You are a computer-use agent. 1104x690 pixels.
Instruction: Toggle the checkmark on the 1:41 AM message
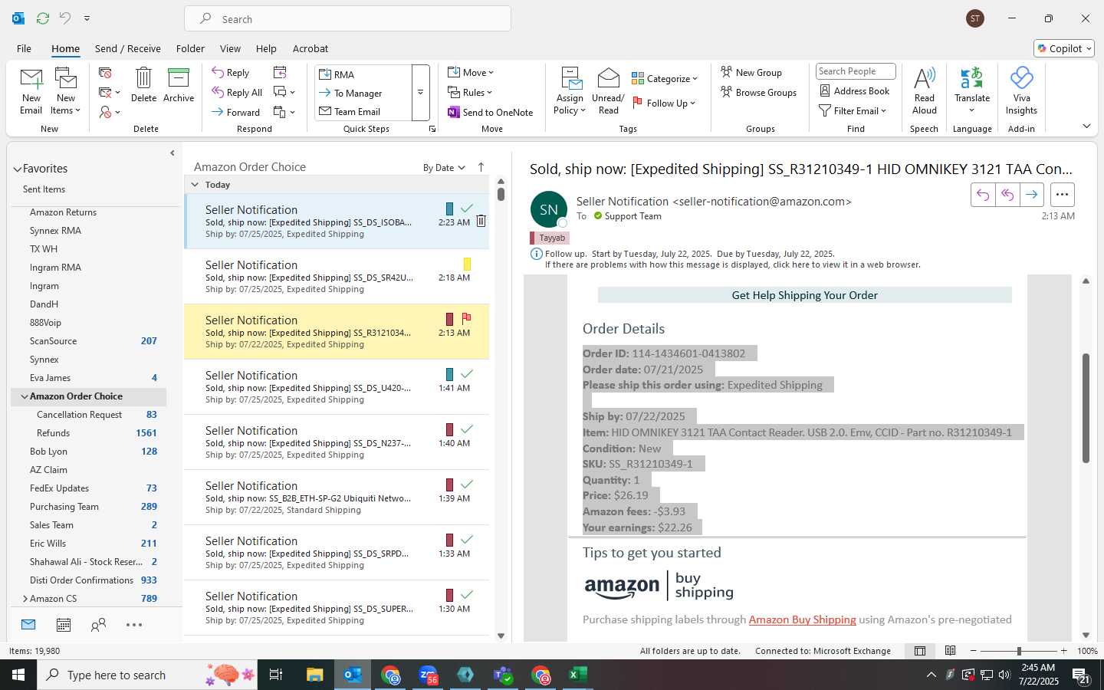point(466,374)
